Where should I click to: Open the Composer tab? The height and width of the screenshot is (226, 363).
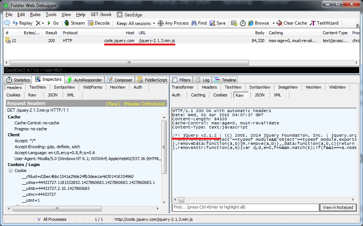pyautogui.click(x=120, y=80)
